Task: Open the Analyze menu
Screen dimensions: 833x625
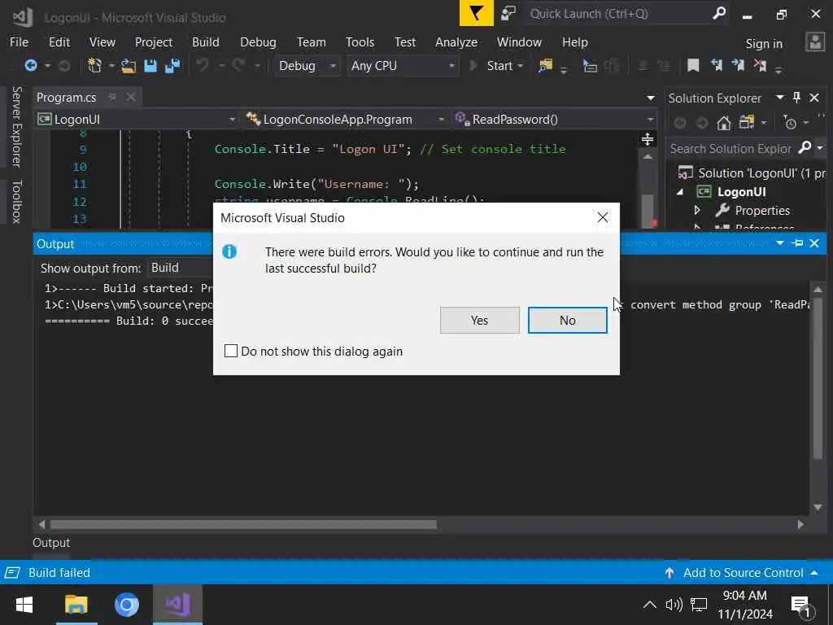Action: point(456,42)
